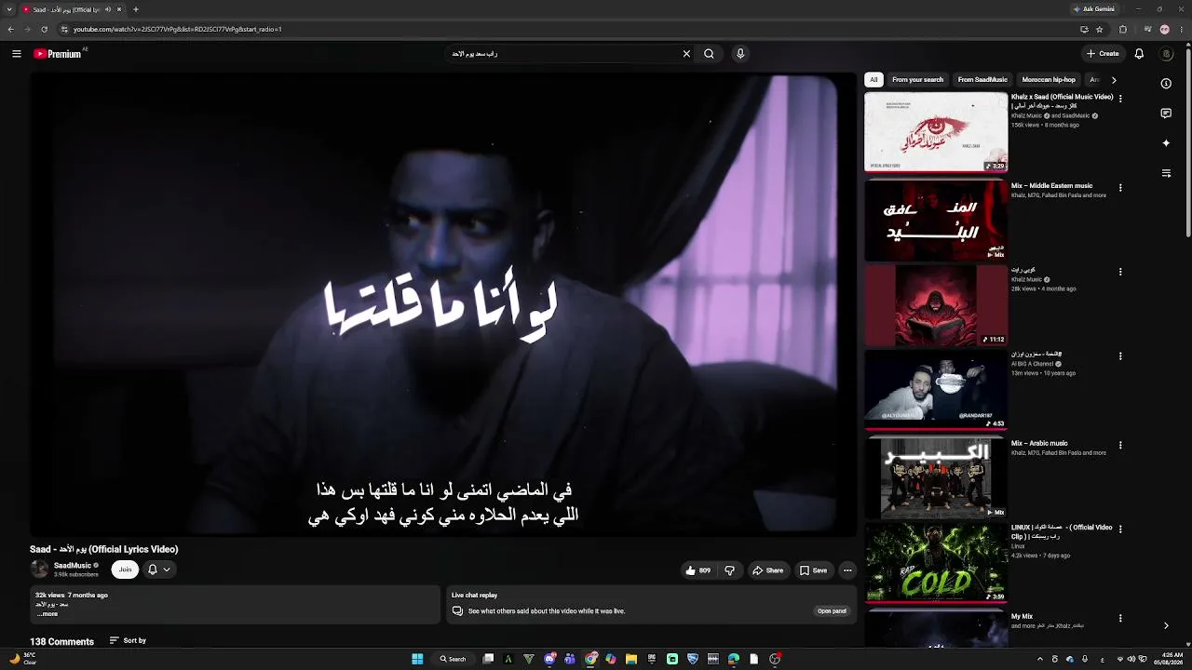Show hidden system tray icons
Viewport: 1192px width, 670px height.
click(1040, 659)
